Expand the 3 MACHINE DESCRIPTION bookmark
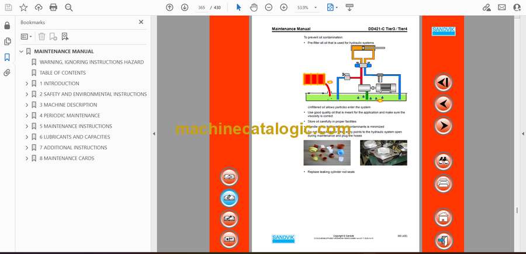526x254 pixels. pos(27,105)
